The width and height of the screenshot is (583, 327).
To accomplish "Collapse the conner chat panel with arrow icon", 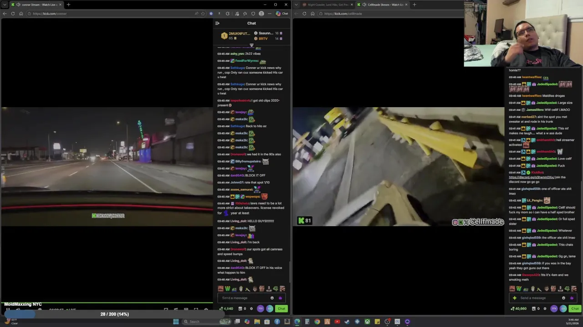I will [x=217, y=23].
